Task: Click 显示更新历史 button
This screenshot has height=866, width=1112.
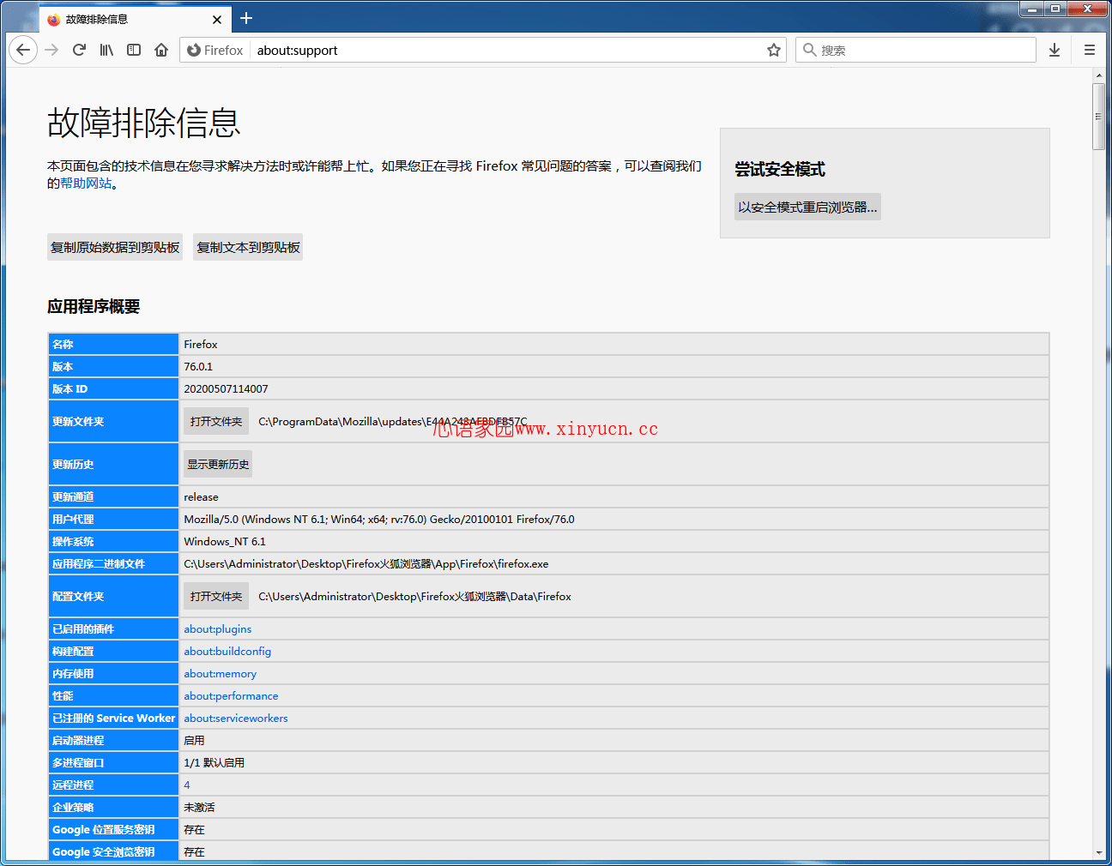Action: 218,464
